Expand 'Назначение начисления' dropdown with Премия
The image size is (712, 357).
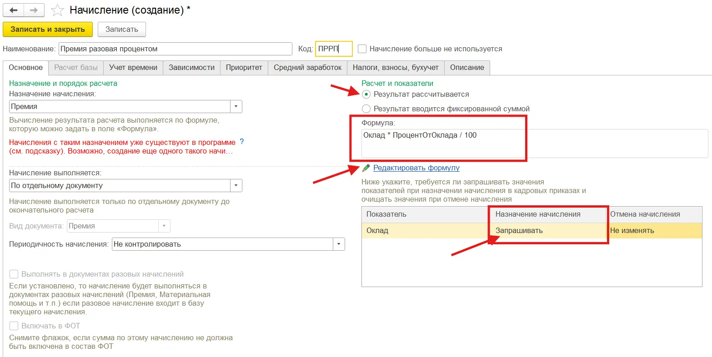click(x=236, y=107)
